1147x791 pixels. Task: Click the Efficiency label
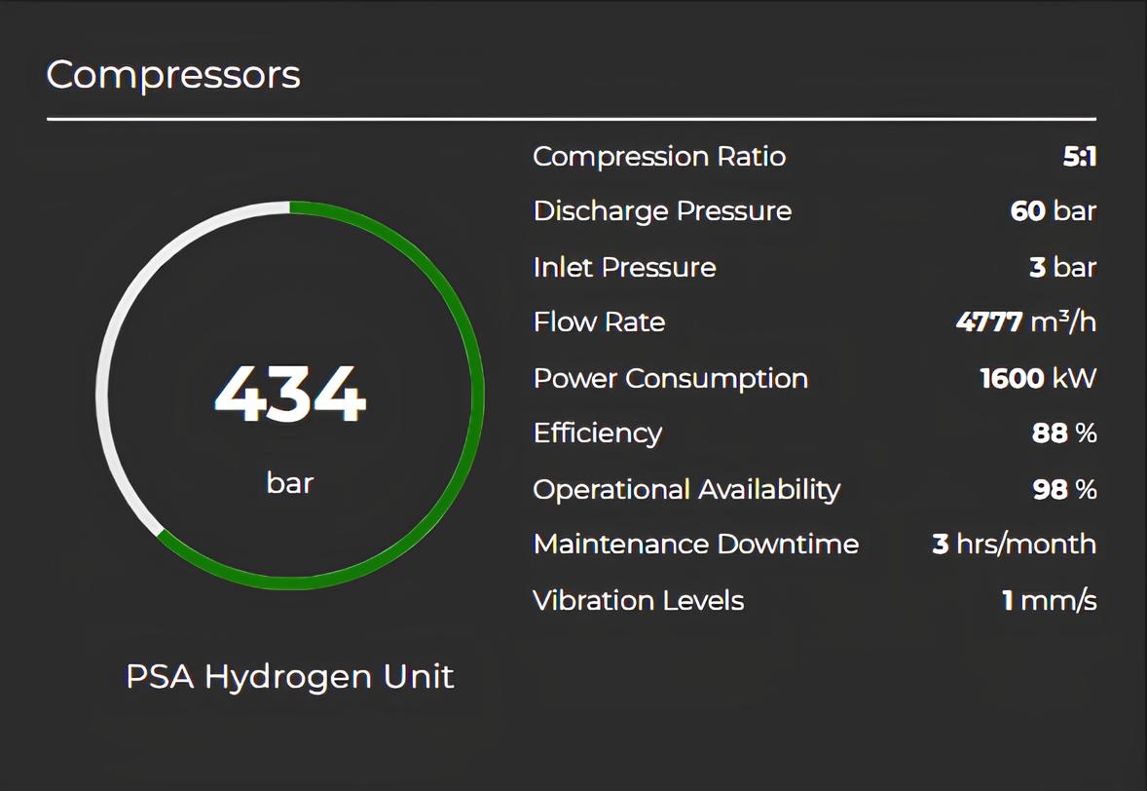pyautogui.click(x=598, y=433)
